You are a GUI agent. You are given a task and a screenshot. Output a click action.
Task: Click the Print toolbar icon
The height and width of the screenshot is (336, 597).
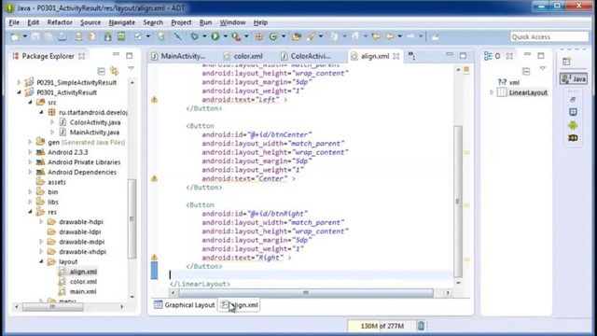[62, 36]
